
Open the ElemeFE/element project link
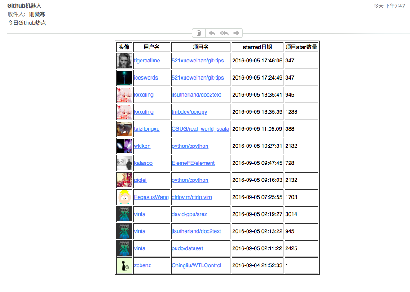click(x=193, y=163)
